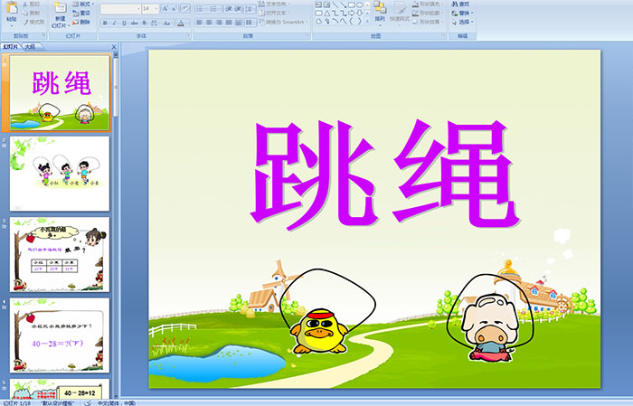The height and width of the screenshot is (406, 633).
Task: Open Text Direction (文字方向) menu
Action: 275,4
